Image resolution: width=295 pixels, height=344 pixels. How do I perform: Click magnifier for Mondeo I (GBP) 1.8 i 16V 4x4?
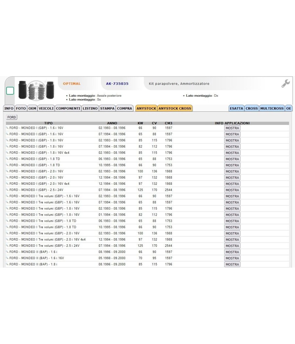[7, 152]
